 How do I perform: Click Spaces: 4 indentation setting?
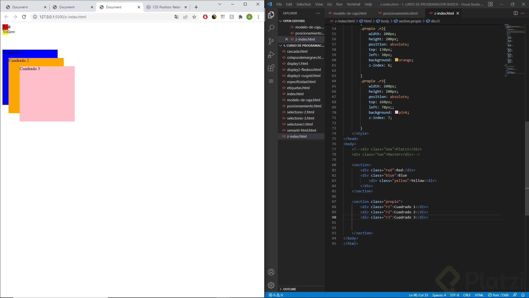click(439, 295)
